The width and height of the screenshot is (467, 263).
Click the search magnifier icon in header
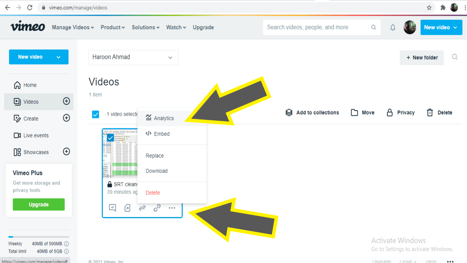(x=374, y=27)
